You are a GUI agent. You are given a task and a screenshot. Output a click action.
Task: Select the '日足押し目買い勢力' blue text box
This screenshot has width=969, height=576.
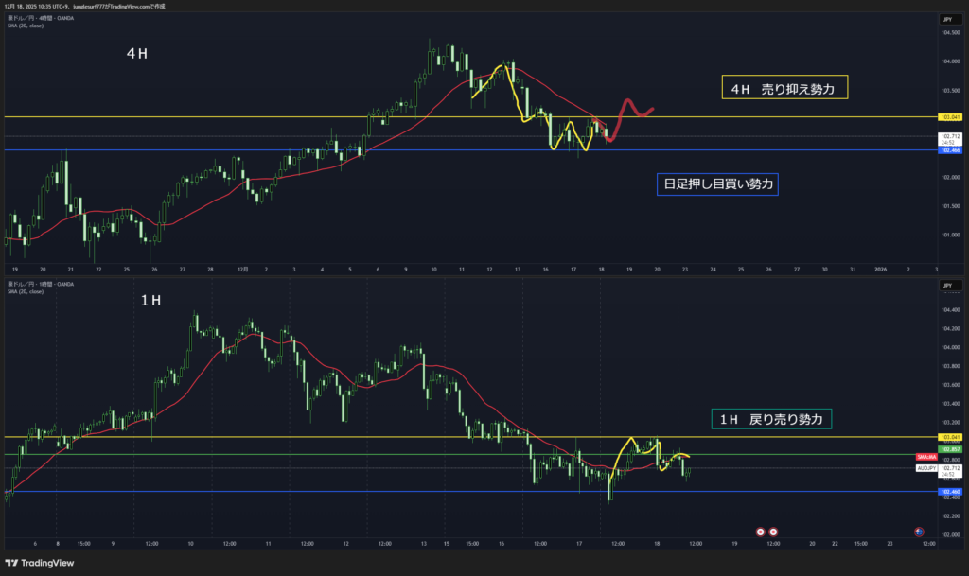pos(717,184)
